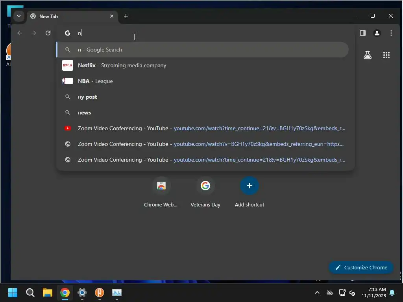Click the Add shortcut button
Screen dimensions: 403x302
249,192
